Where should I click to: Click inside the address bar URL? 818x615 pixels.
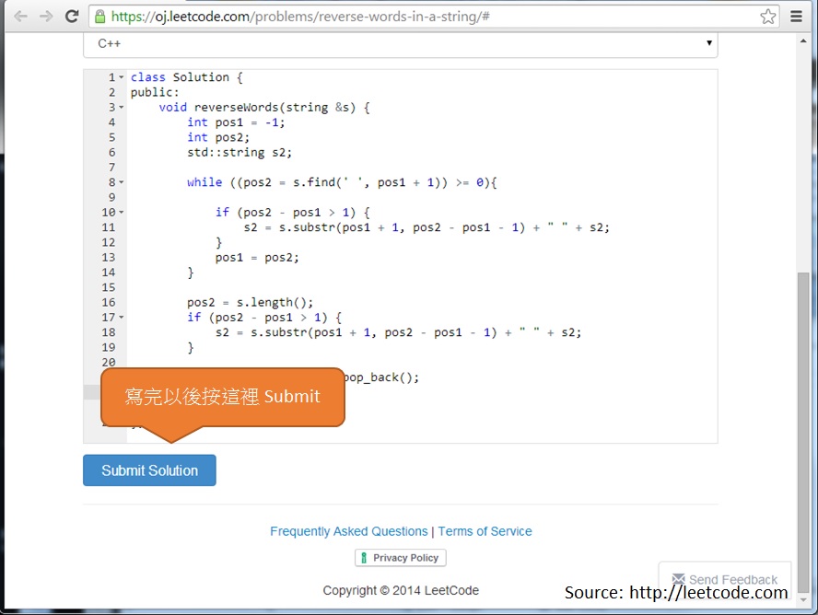[276, 16]
